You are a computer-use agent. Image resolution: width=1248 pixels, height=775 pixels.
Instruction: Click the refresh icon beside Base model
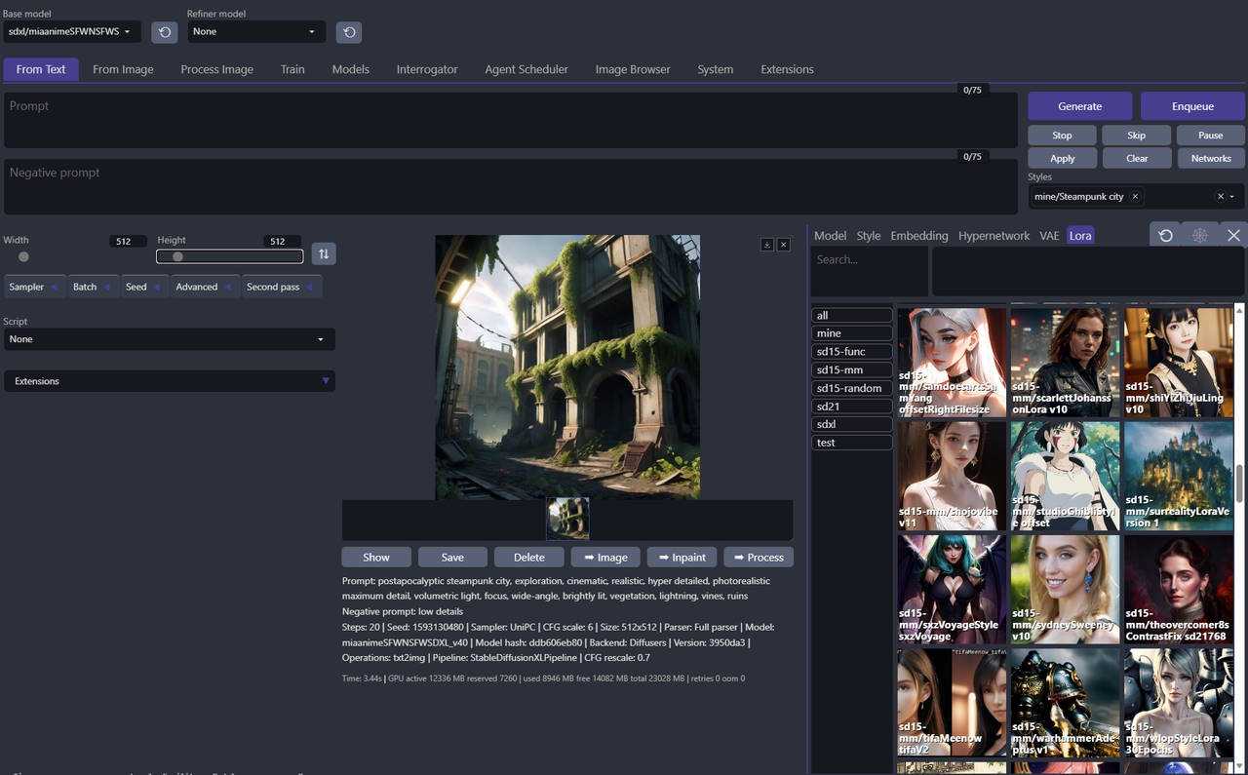coord(164,32)
